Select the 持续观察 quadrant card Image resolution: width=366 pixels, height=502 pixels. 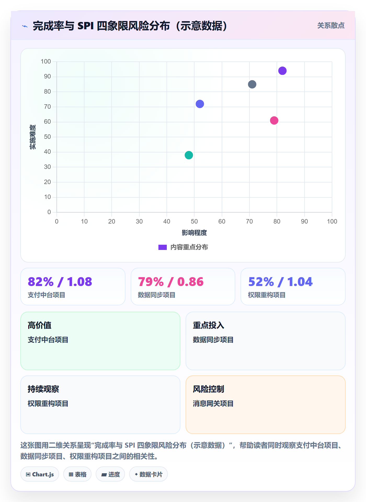click(x=100, y=405)
